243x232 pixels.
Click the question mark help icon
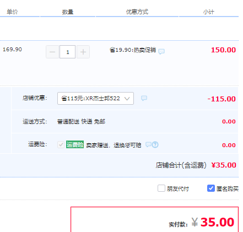click(155, 145)
